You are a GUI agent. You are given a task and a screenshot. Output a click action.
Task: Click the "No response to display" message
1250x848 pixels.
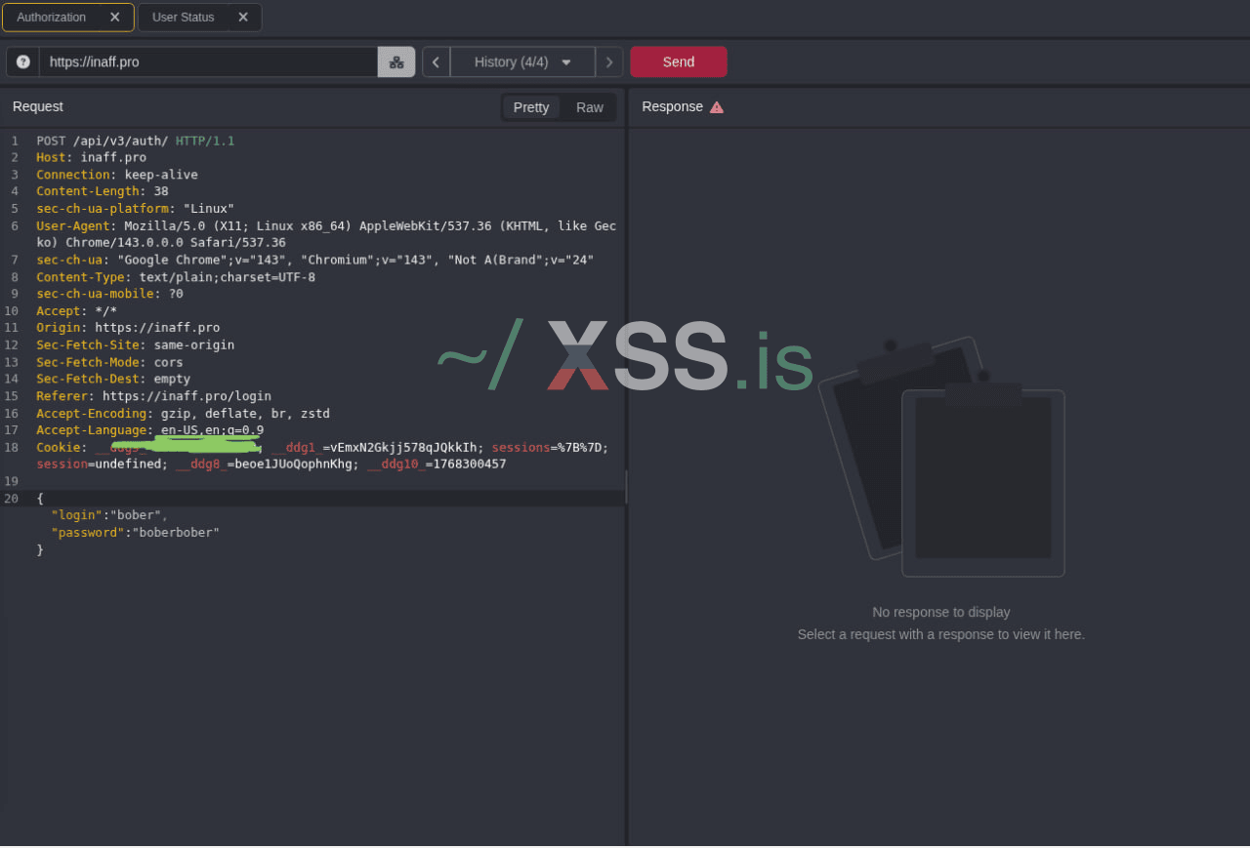click(x=941, y=612)
